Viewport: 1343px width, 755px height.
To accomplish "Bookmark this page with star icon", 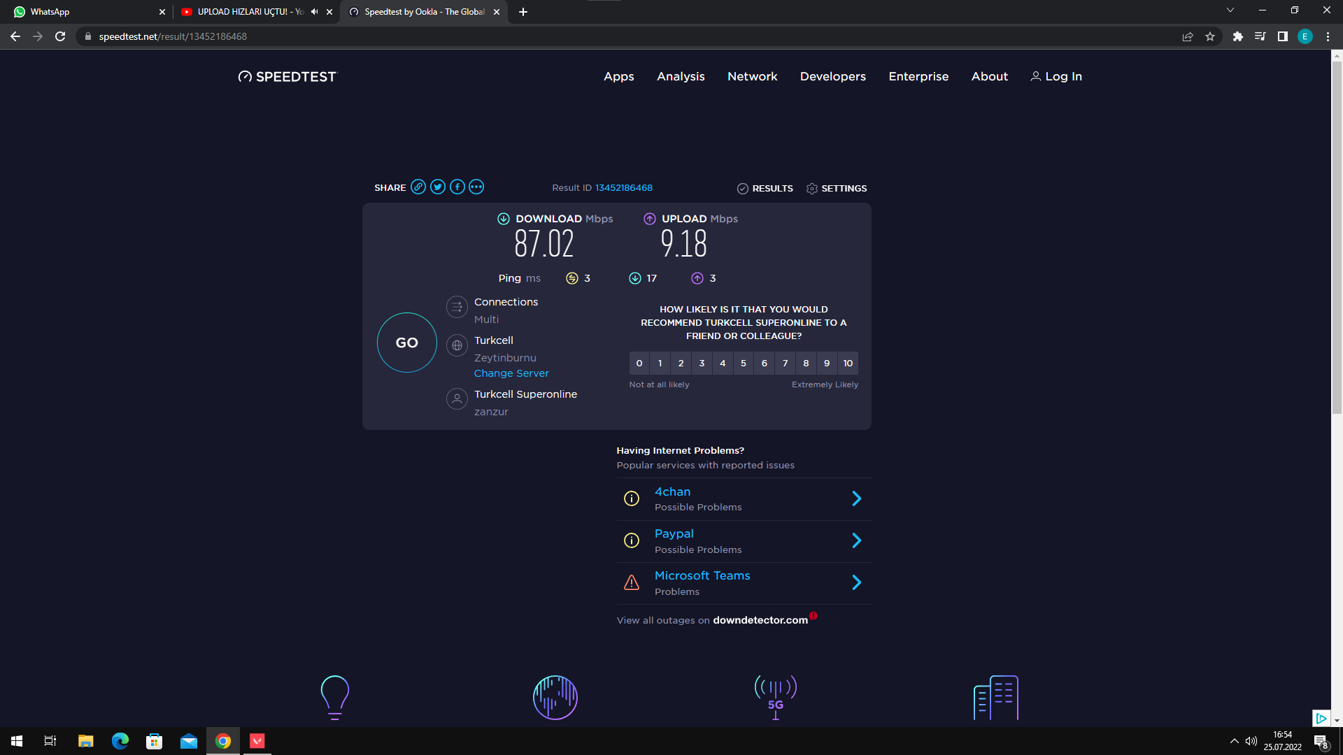I will click(x=1210, y=36).
